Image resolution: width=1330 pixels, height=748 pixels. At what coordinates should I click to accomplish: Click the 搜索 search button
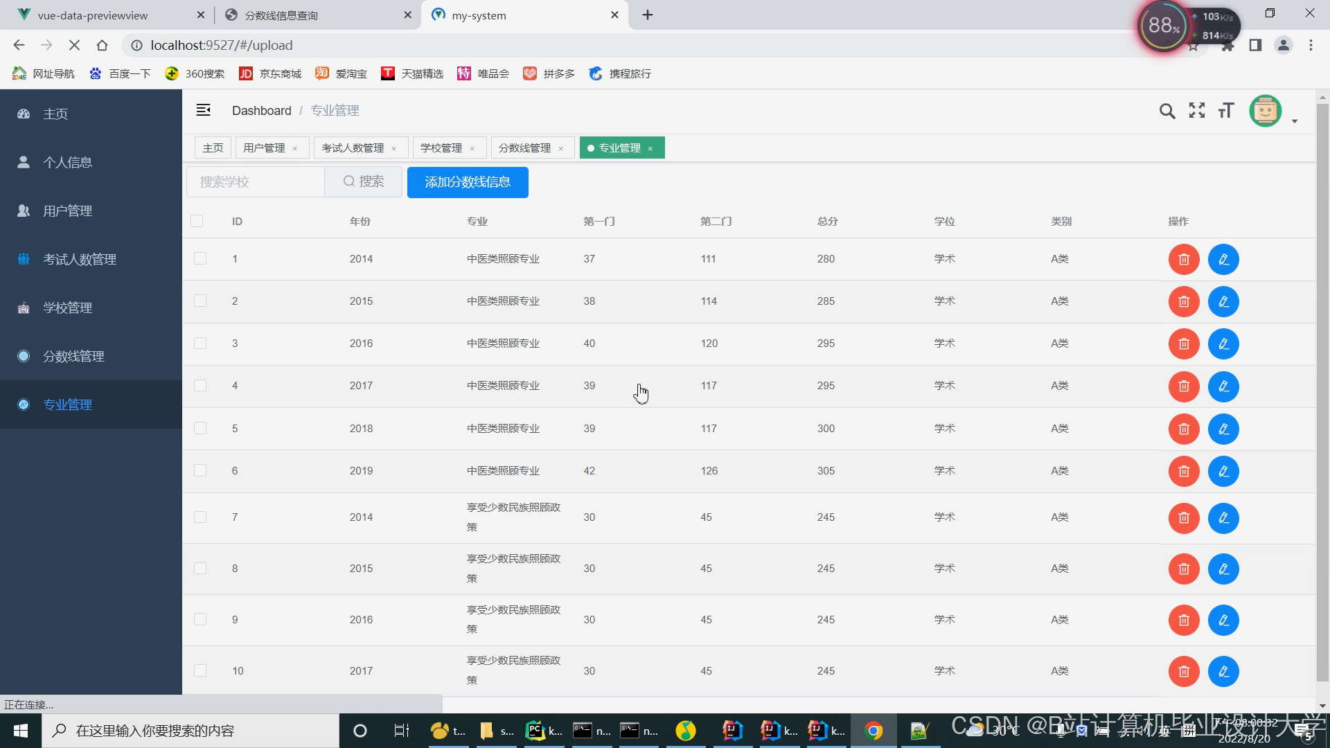[364, 182]
